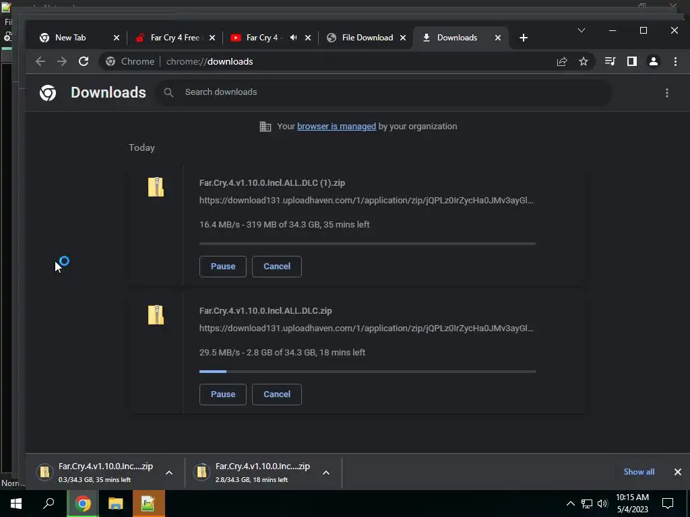The height and width of the screenshot is (517, 690).
Task: Open Chrome from the Windows taskbar
Action: pos(83,504)
